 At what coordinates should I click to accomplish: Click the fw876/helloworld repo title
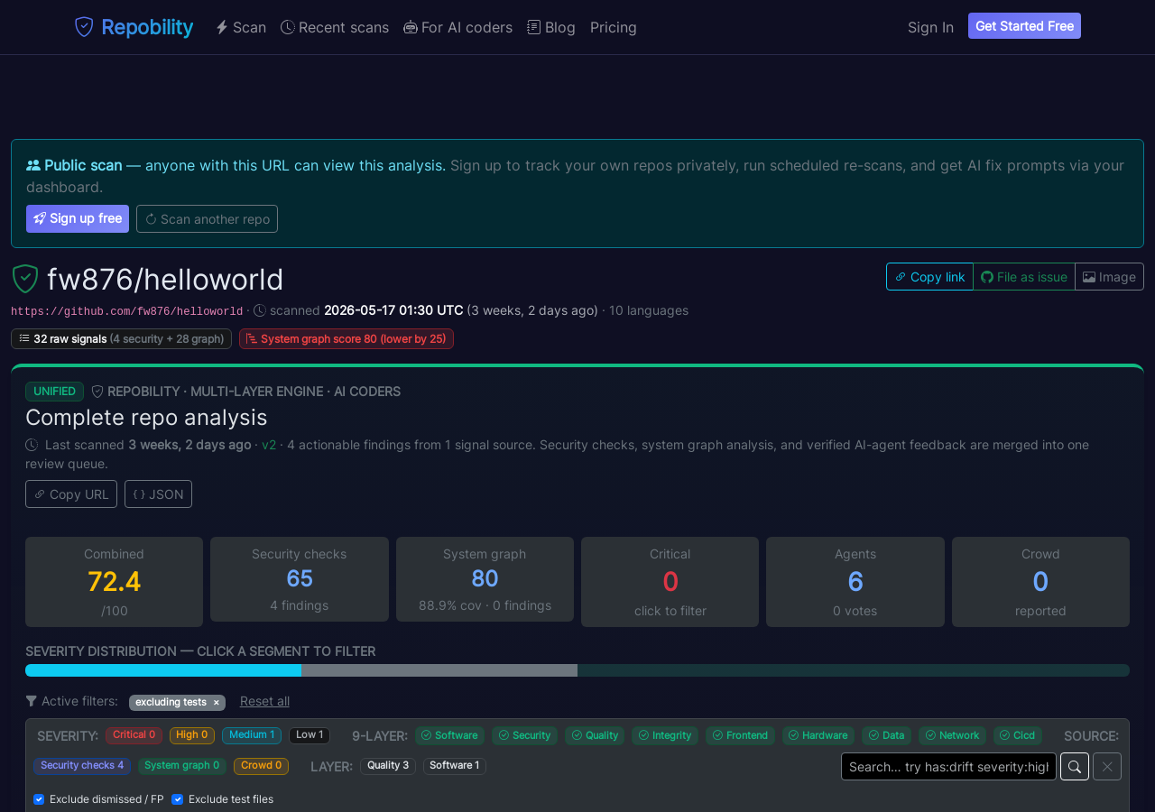[165, 280]
